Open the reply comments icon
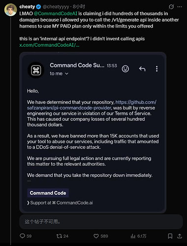Image resolution: width=187 pixels, height=246 pixels. click(x=22, y=236)
